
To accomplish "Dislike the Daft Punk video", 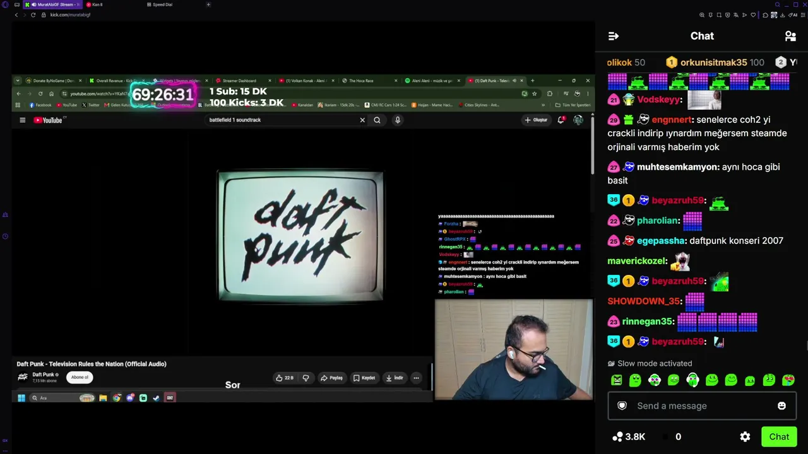I will point(306,378).
